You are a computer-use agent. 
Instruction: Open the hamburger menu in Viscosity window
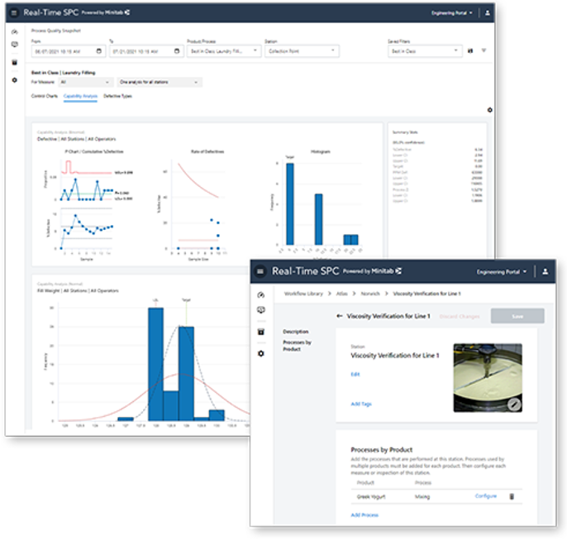coord(260,271)
